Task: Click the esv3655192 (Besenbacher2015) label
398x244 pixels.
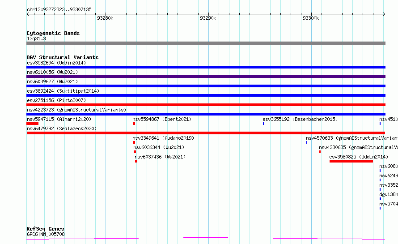Action: (x=300, y=119)
